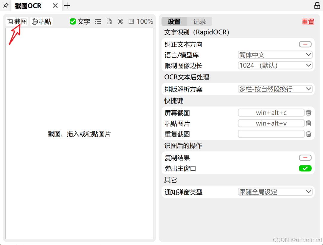Expand the 排版解析方案 dropdown
The height and width of the screenshot is (245, 323).
pos(275,89)
